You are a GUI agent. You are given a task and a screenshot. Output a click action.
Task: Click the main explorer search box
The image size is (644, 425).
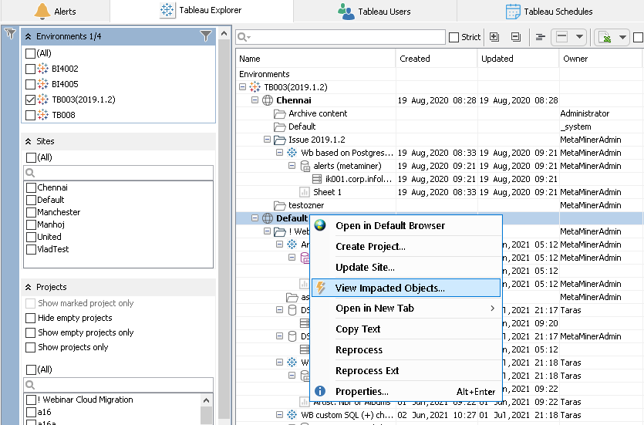pyautogui.click(x=340, y=37)
